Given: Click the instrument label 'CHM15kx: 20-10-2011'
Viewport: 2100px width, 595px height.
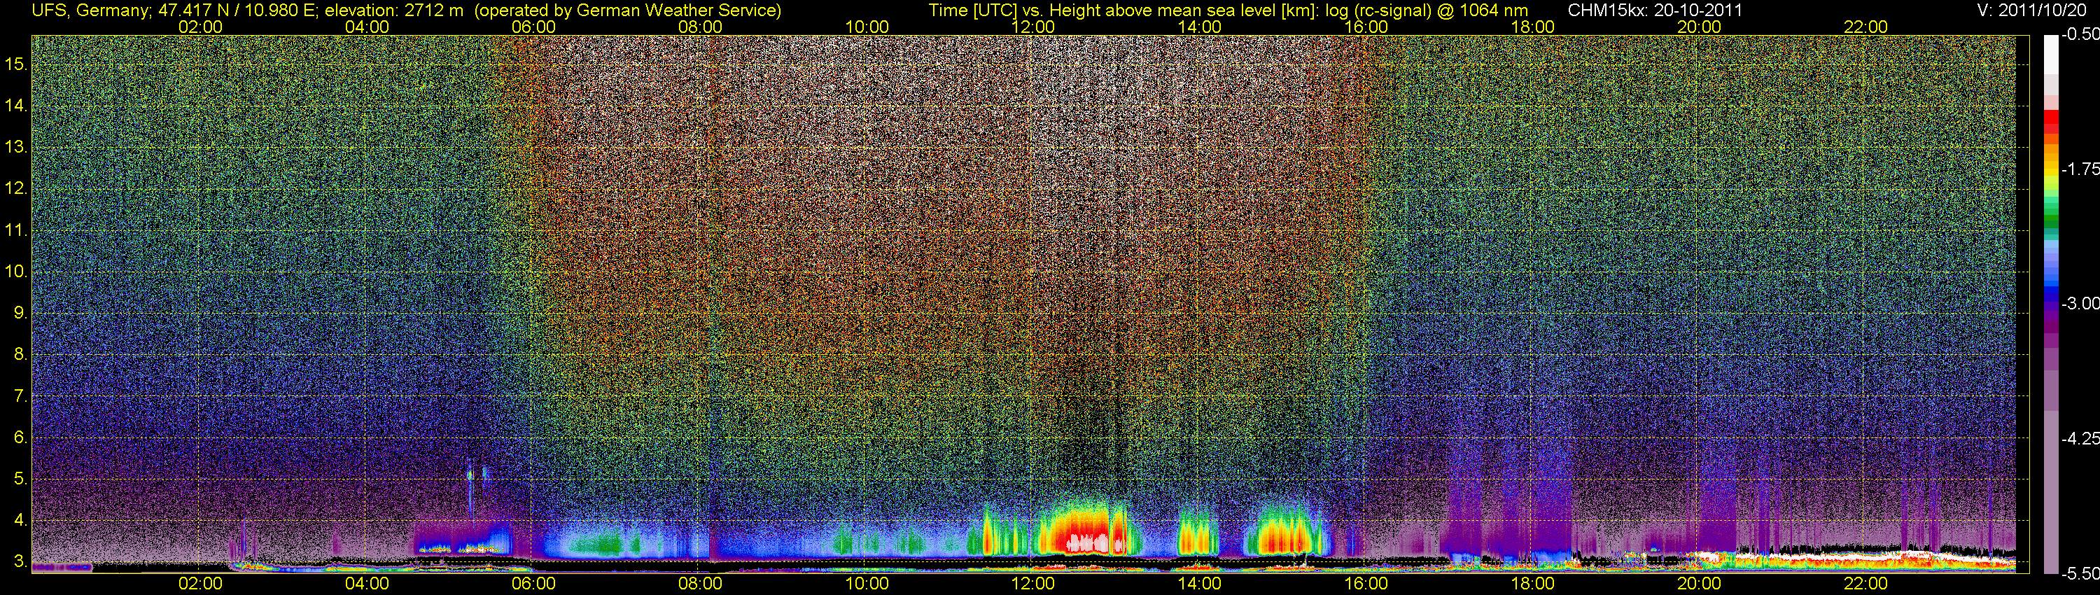Looking at the screenshot, I should (x=1655, y=10).
